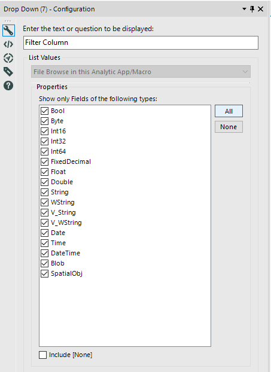
Task: Open the Annotation tag icon
Action: click(x=8, y=72)
